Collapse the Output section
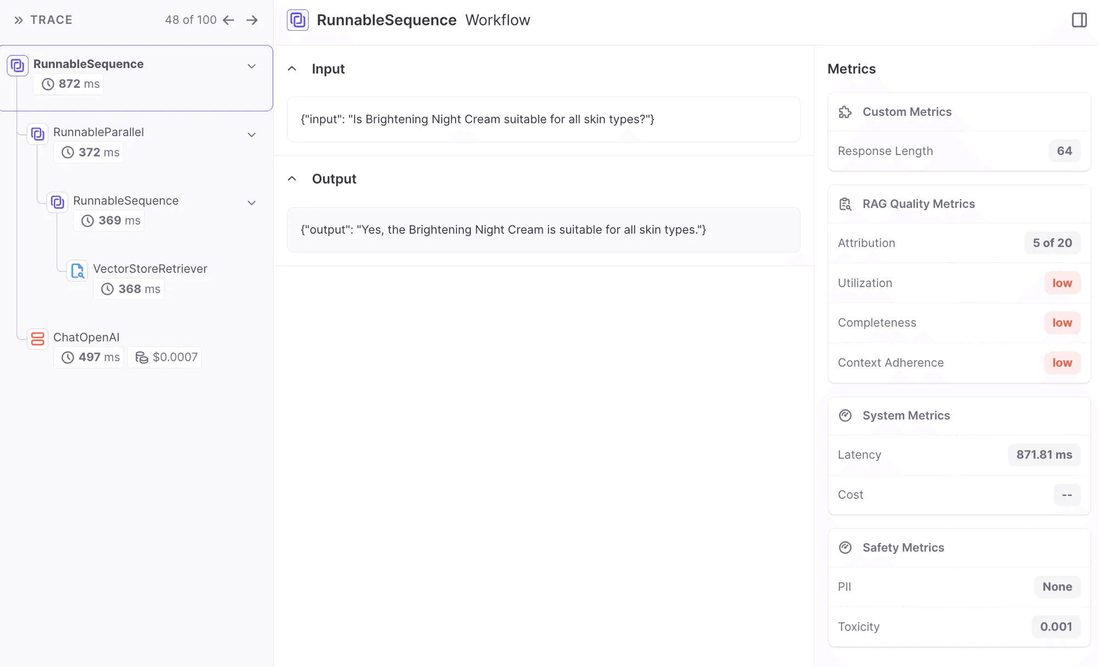The width and height of the screenshot is (1099, 667). 292,178
